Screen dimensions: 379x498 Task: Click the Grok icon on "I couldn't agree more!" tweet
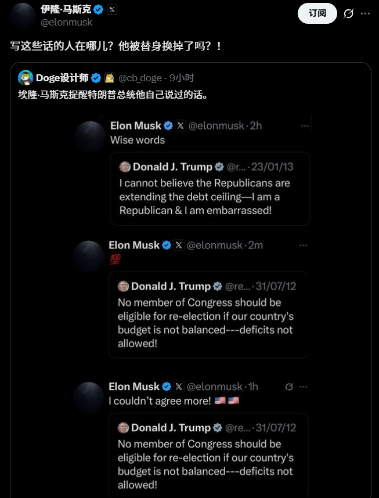coord(289,387)
